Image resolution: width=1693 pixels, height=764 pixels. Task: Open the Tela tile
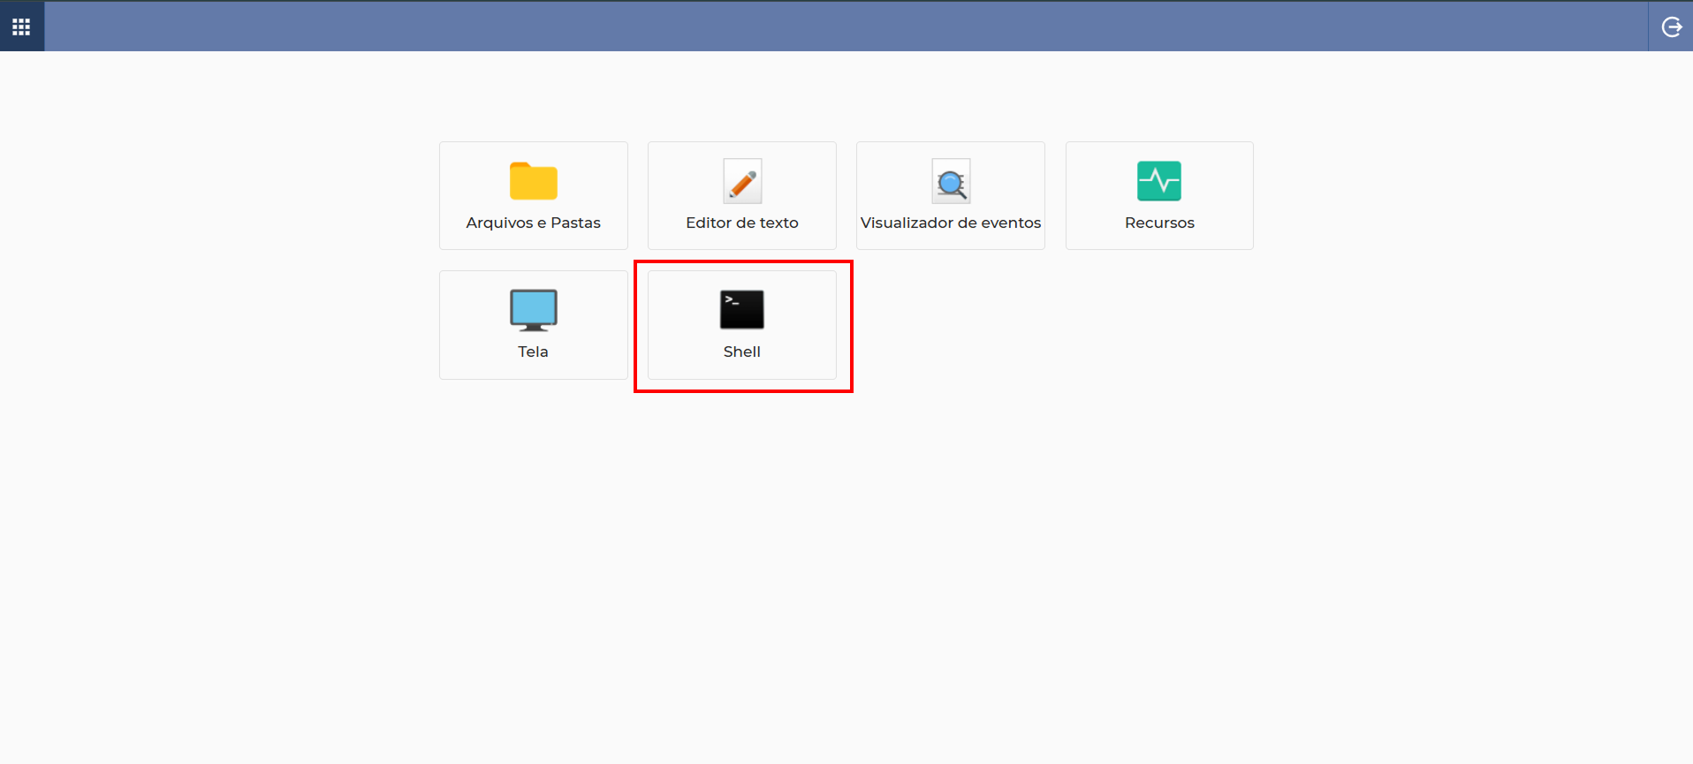click(534, 325)
